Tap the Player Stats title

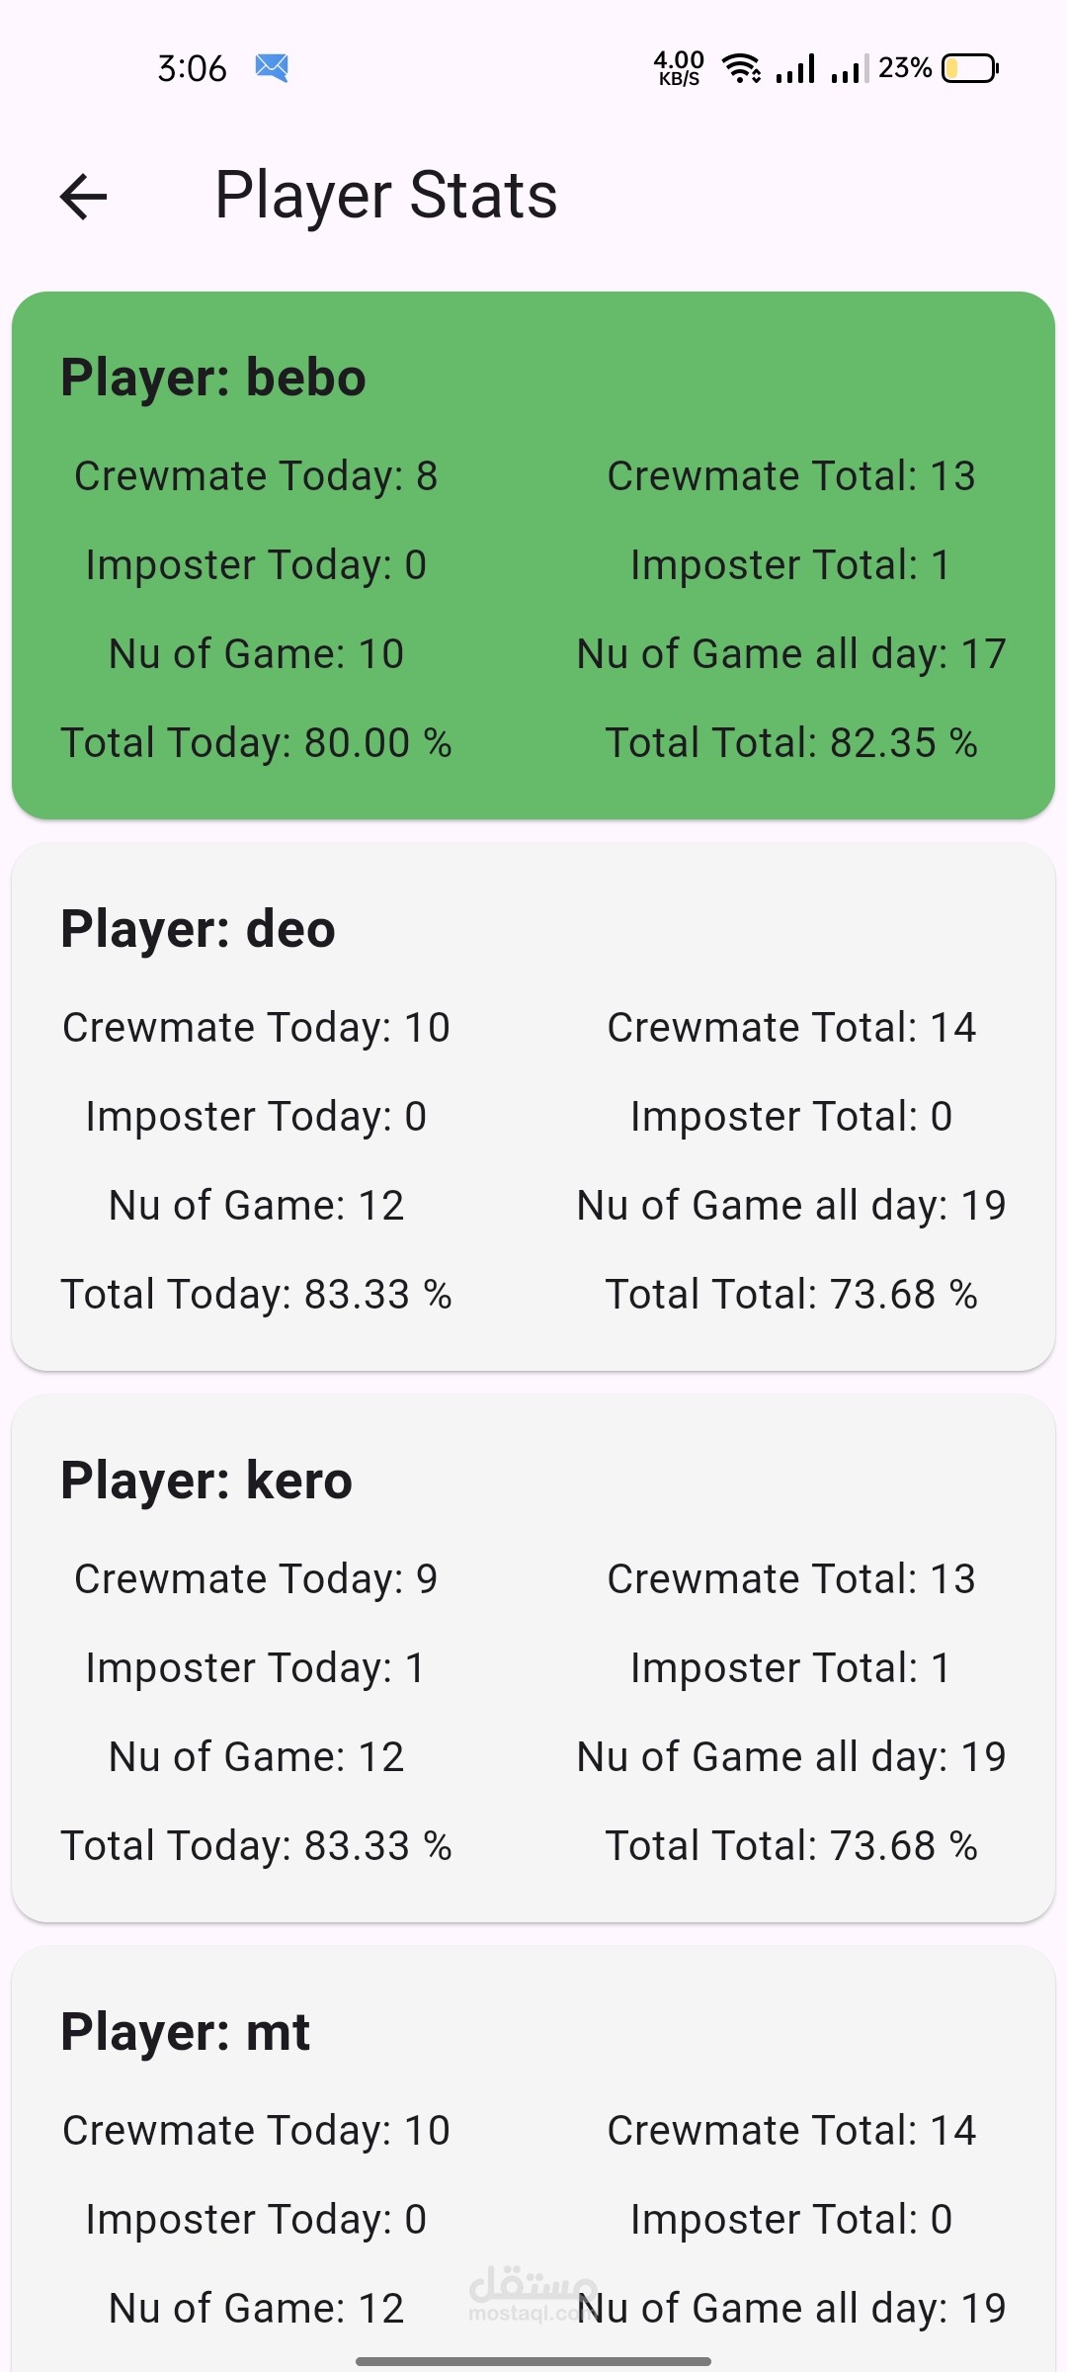point(385,195)
